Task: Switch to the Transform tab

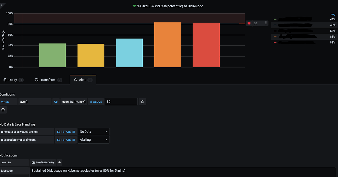Action: (49, 80)
